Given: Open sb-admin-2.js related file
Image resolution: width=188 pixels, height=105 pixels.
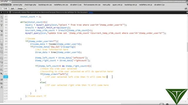Looking at the screenshot, I should pos(159,5).
